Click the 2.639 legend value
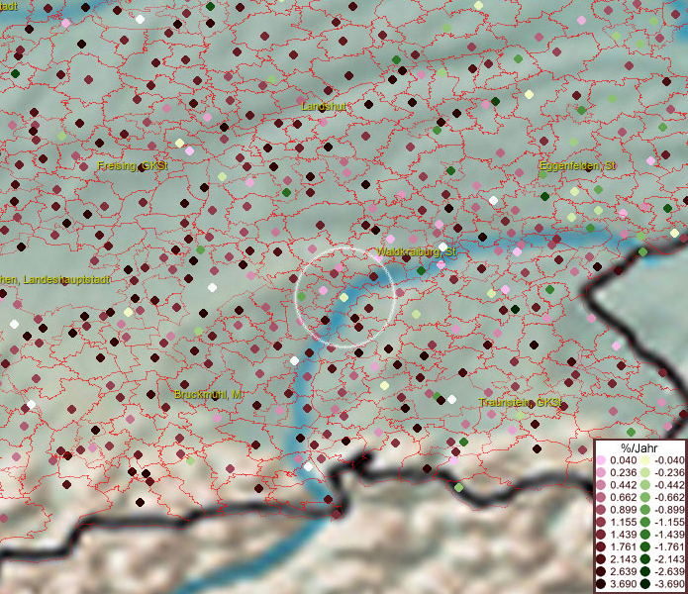 pyautogui.click(x=623, y=571)
